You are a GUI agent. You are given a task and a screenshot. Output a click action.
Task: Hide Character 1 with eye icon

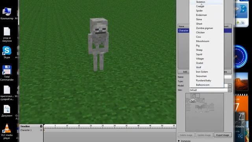(x=41, y=130)
